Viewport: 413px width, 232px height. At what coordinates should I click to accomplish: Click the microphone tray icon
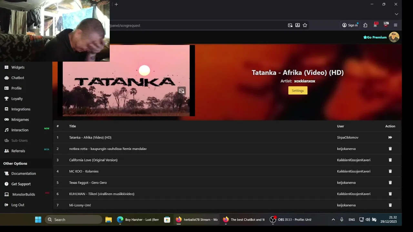coord(342,219)
